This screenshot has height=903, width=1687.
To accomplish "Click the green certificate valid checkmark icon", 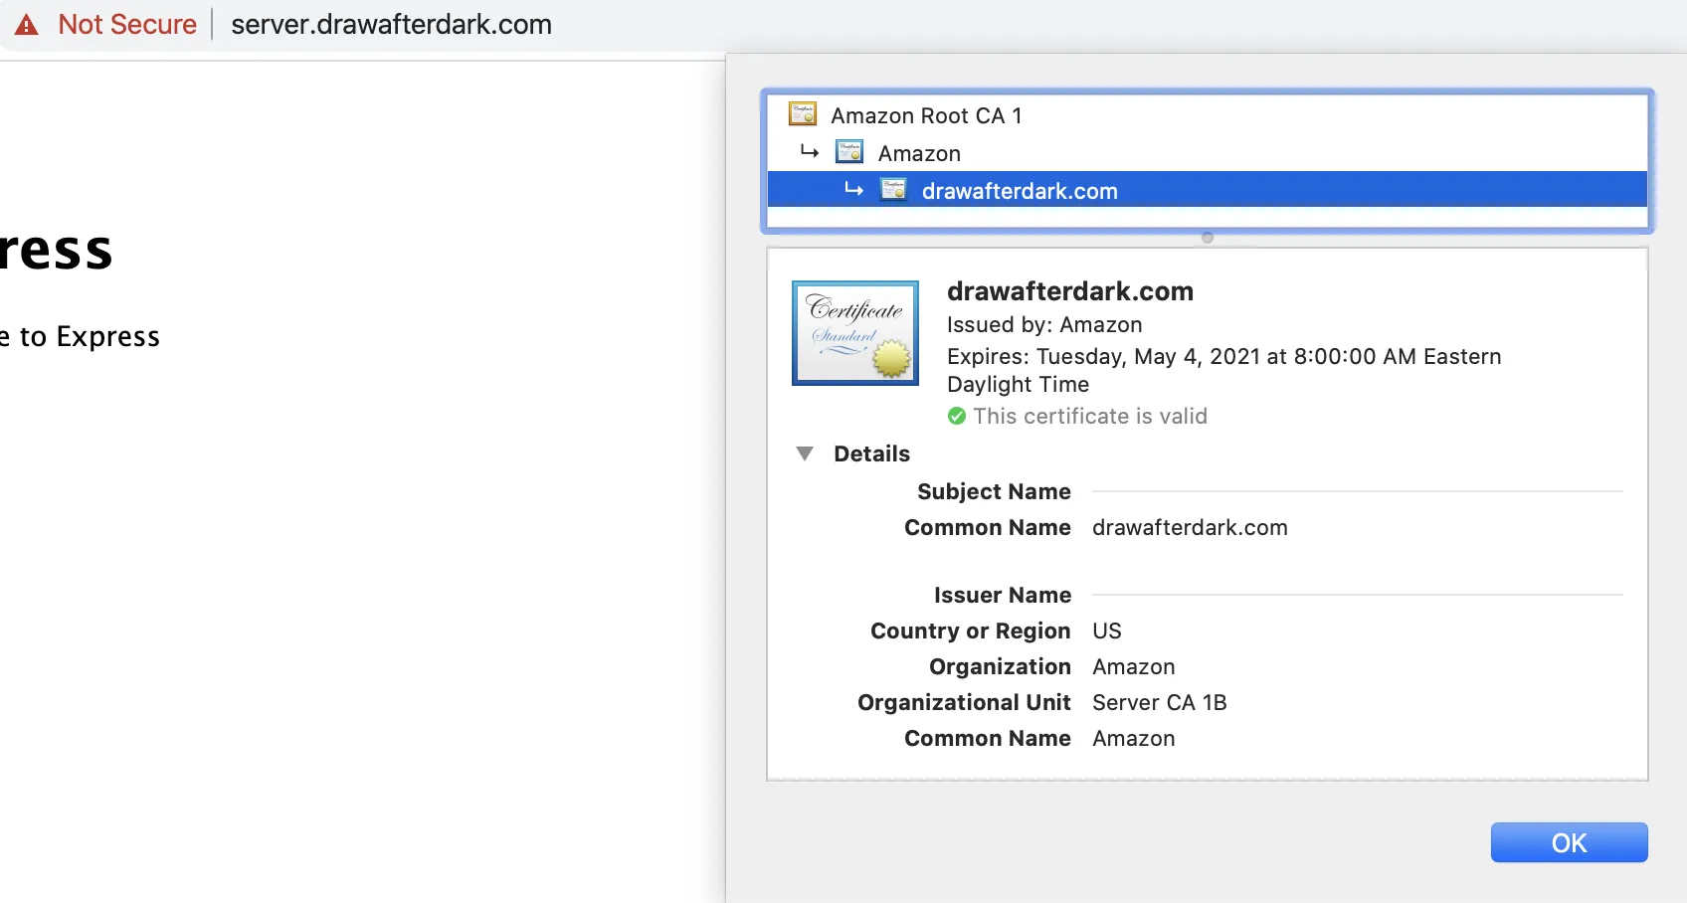I will (x=957, y=416).
